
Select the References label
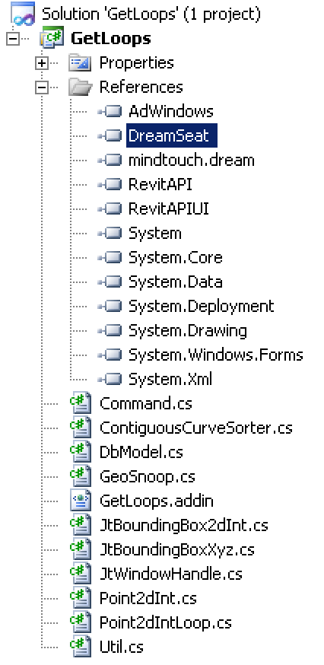pyautogui.click(x=141, y=87)
